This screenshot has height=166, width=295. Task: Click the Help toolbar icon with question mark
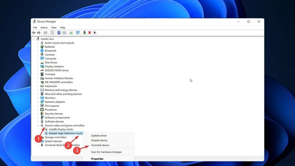click(x=59, y=33)
